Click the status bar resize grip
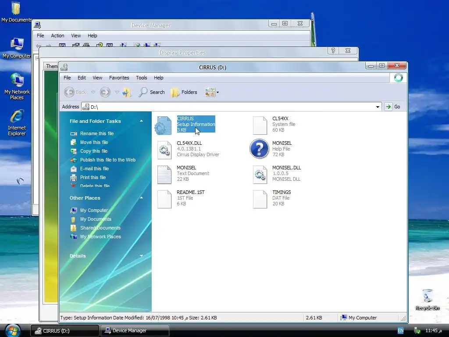The width and height of the screenshot is (449, 337). tap(403, 318)
